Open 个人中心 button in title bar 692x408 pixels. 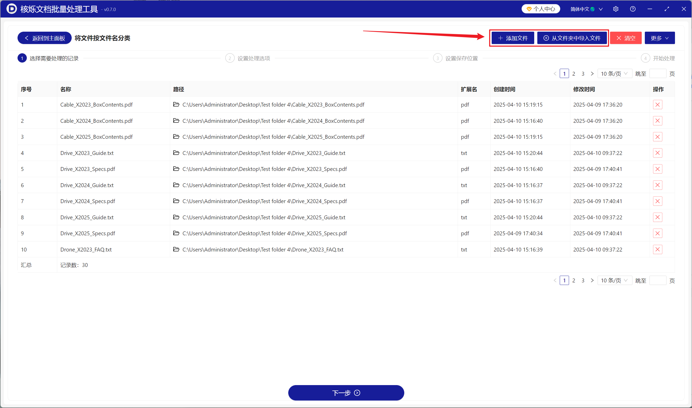(x=541, y=9)
